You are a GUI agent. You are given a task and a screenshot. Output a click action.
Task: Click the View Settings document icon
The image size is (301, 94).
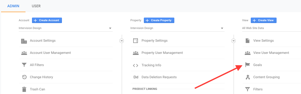247,41
